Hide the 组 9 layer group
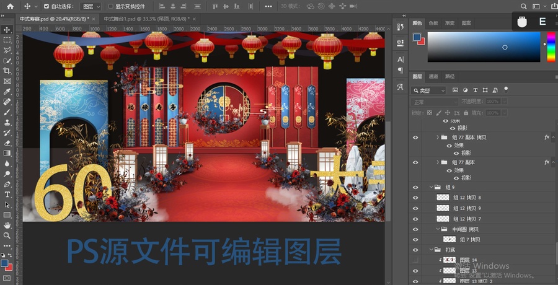Viewport: 558px width, 285px height. pyautogui.click(x=415, y=187)
